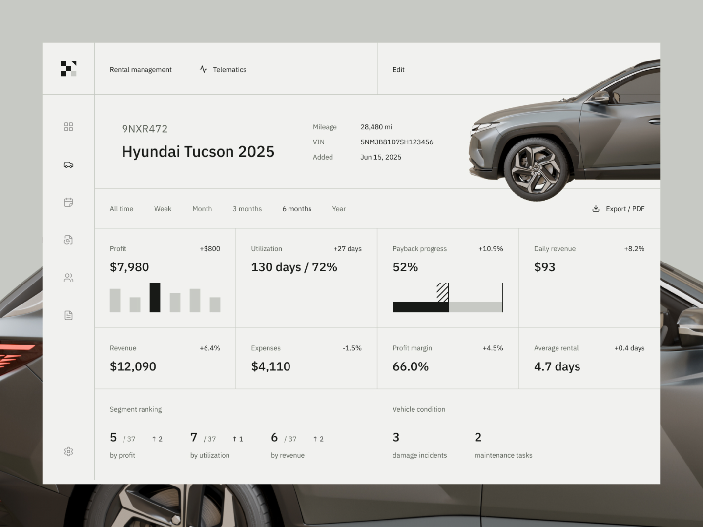
Task: Open Rental management section
Action: 141,70
